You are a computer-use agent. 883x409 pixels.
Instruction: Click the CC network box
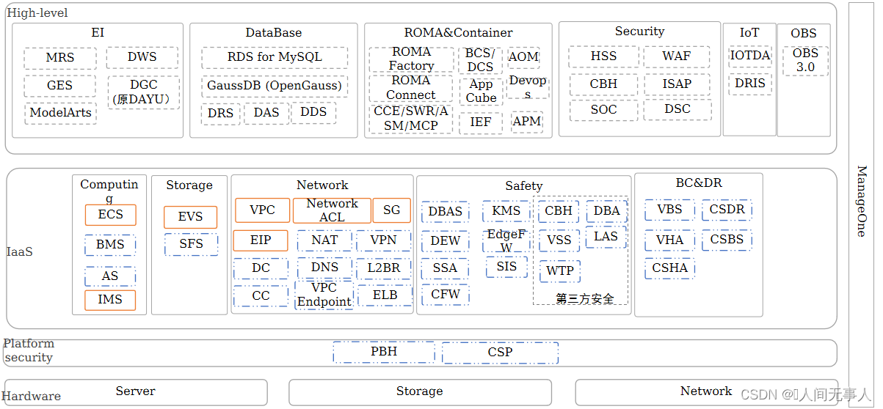(x=261, y=296)
